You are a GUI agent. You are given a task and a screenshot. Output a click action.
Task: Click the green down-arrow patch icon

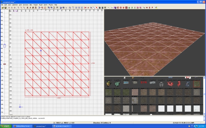pos(129,8)
